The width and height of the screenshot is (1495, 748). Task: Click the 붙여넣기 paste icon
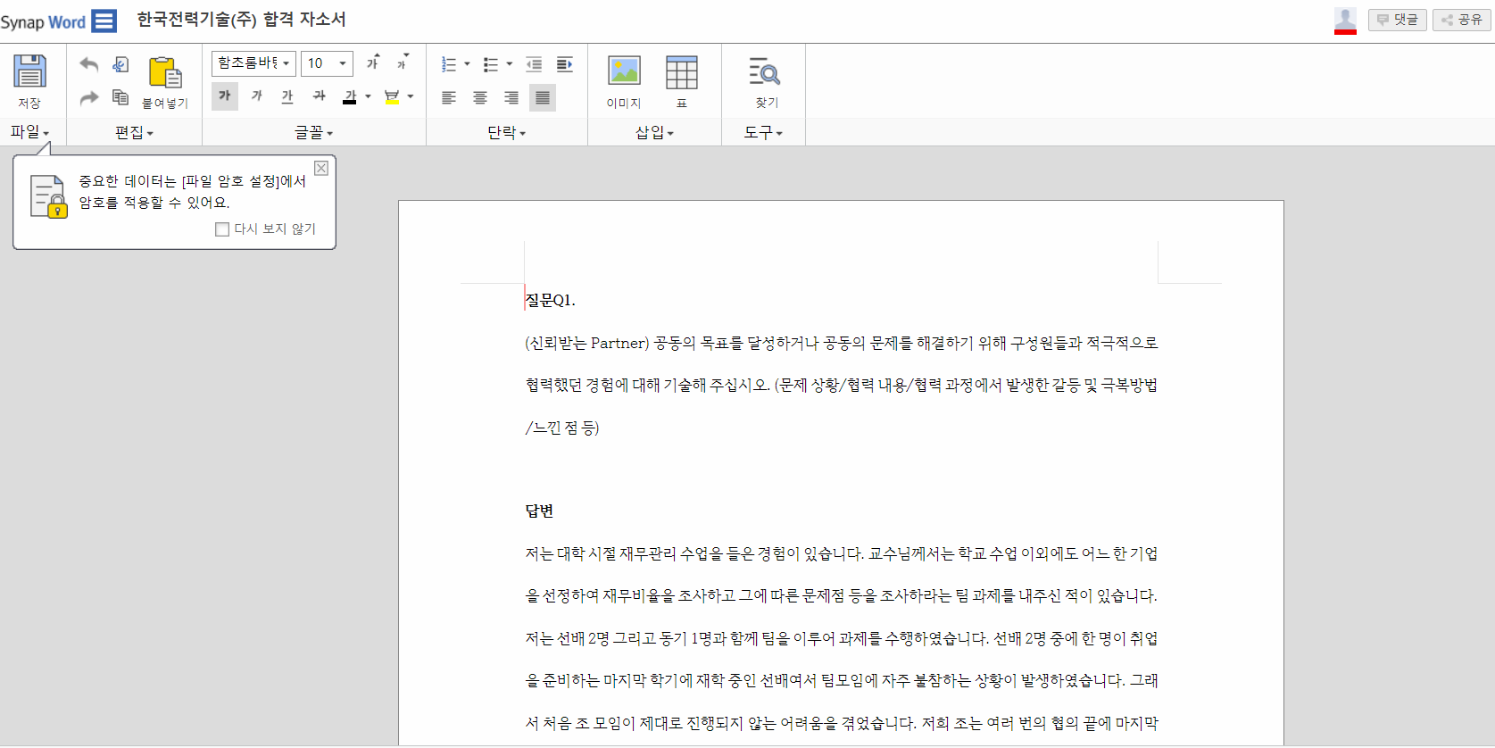(165, 73)
